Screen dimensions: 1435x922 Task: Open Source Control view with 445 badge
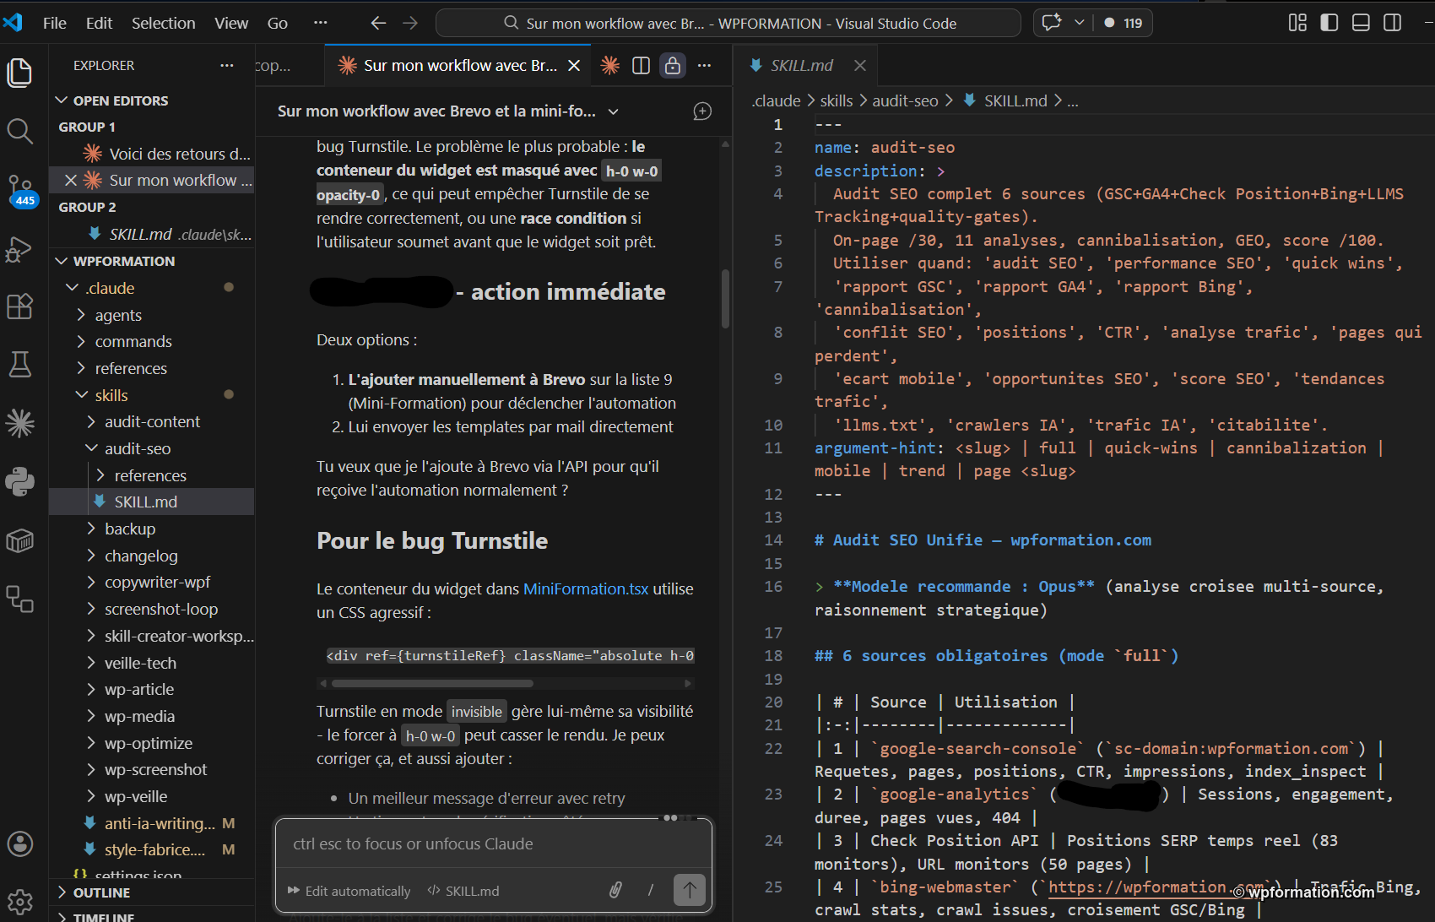coord(20,190)
